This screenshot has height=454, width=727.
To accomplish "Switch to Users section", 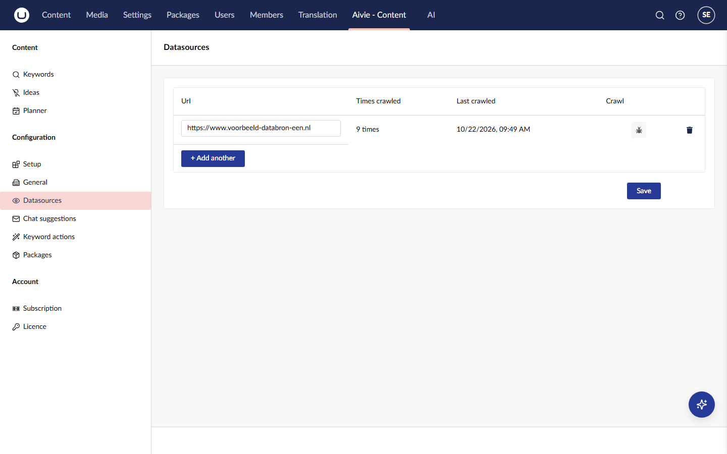I will (225, 15).
